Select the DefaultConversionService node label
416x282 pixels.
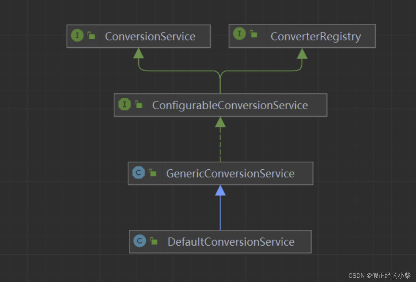click(231, 242)
